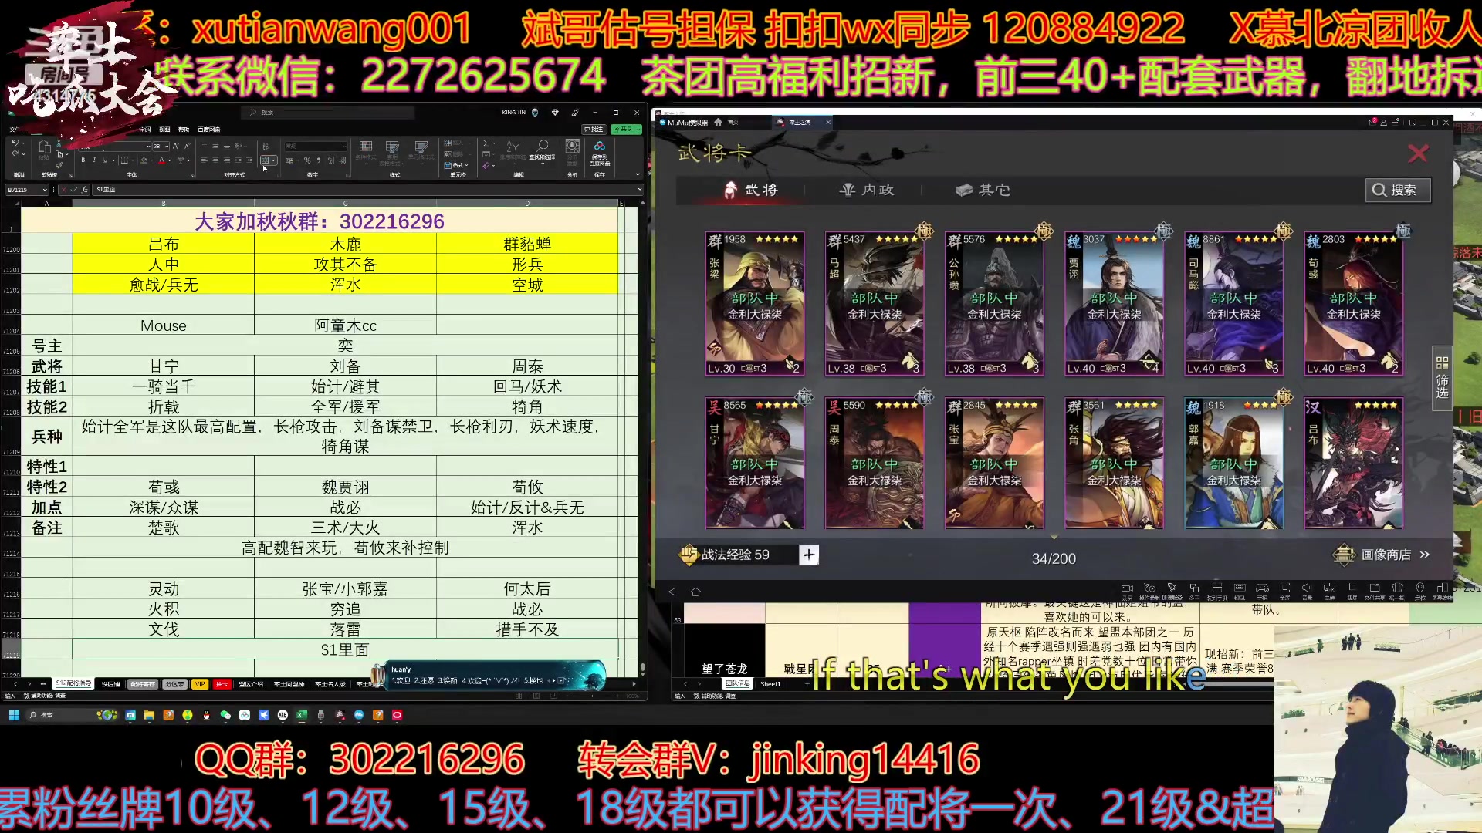This screenshot has width=1482, height=833.
Task: Click the emulator keyboard mapping icon
Action: 1240,590
